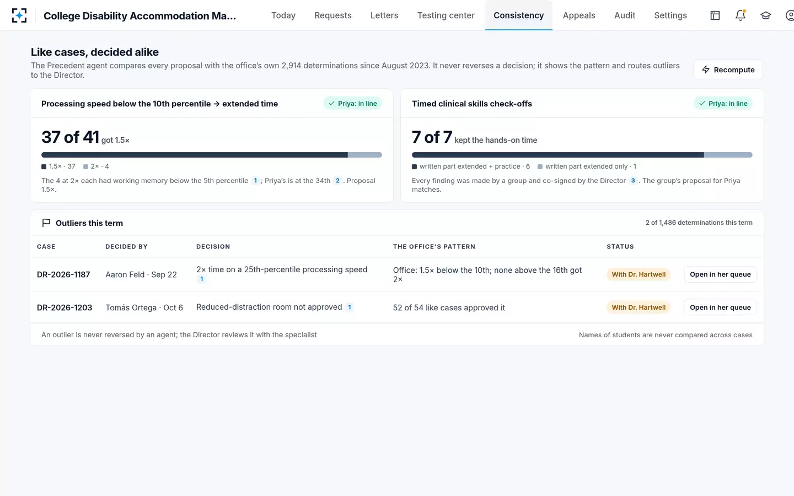
Task: Open citation 2 after 'at the 34th'
Action: pyautogui.click(x=337, y=181)
